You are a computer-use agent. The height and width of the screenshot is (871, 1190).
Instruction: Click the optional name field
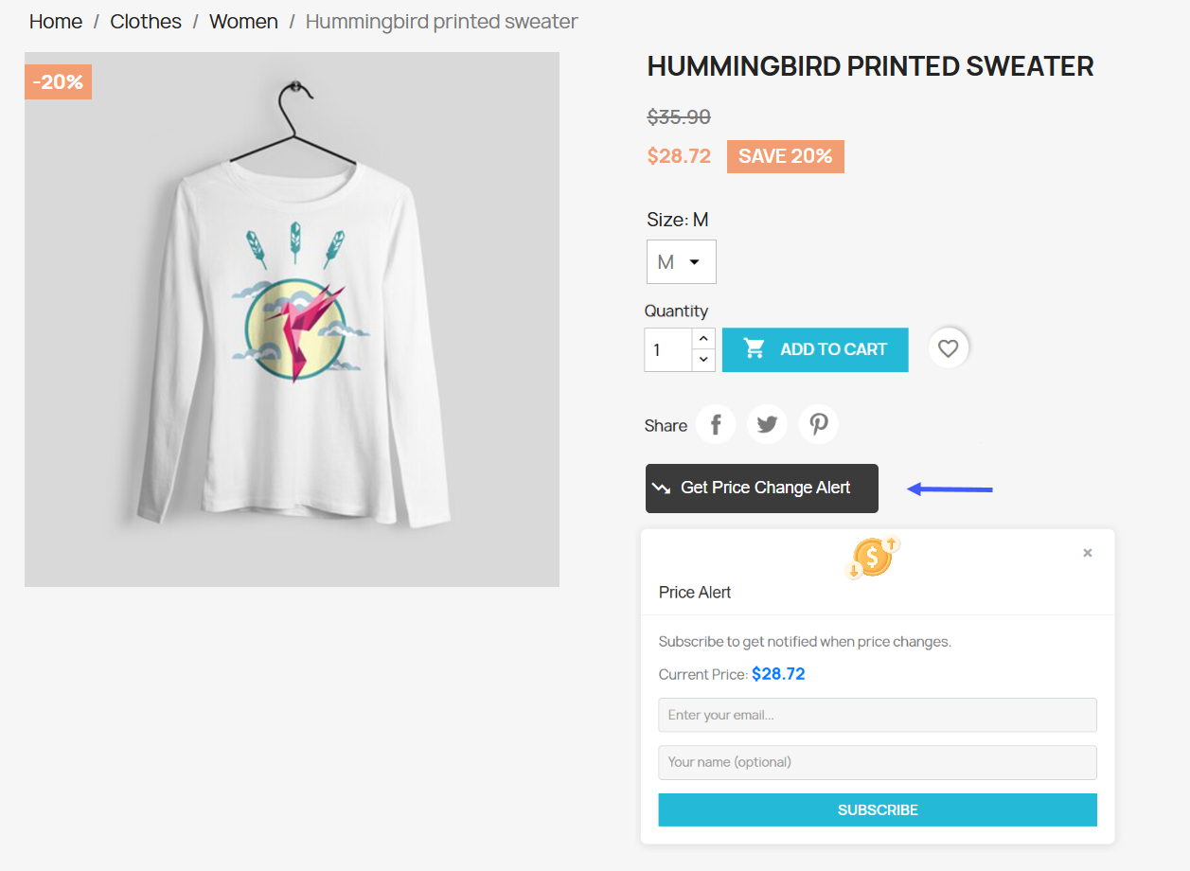pos(878,762)
